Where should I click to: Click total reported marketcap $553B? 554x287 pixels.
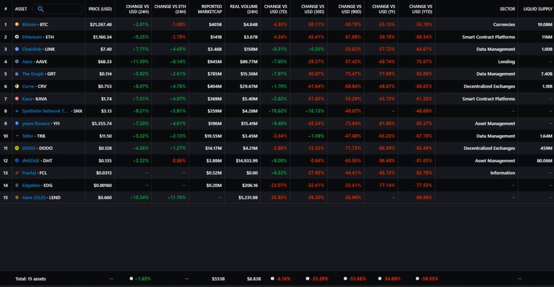[219, 278]
